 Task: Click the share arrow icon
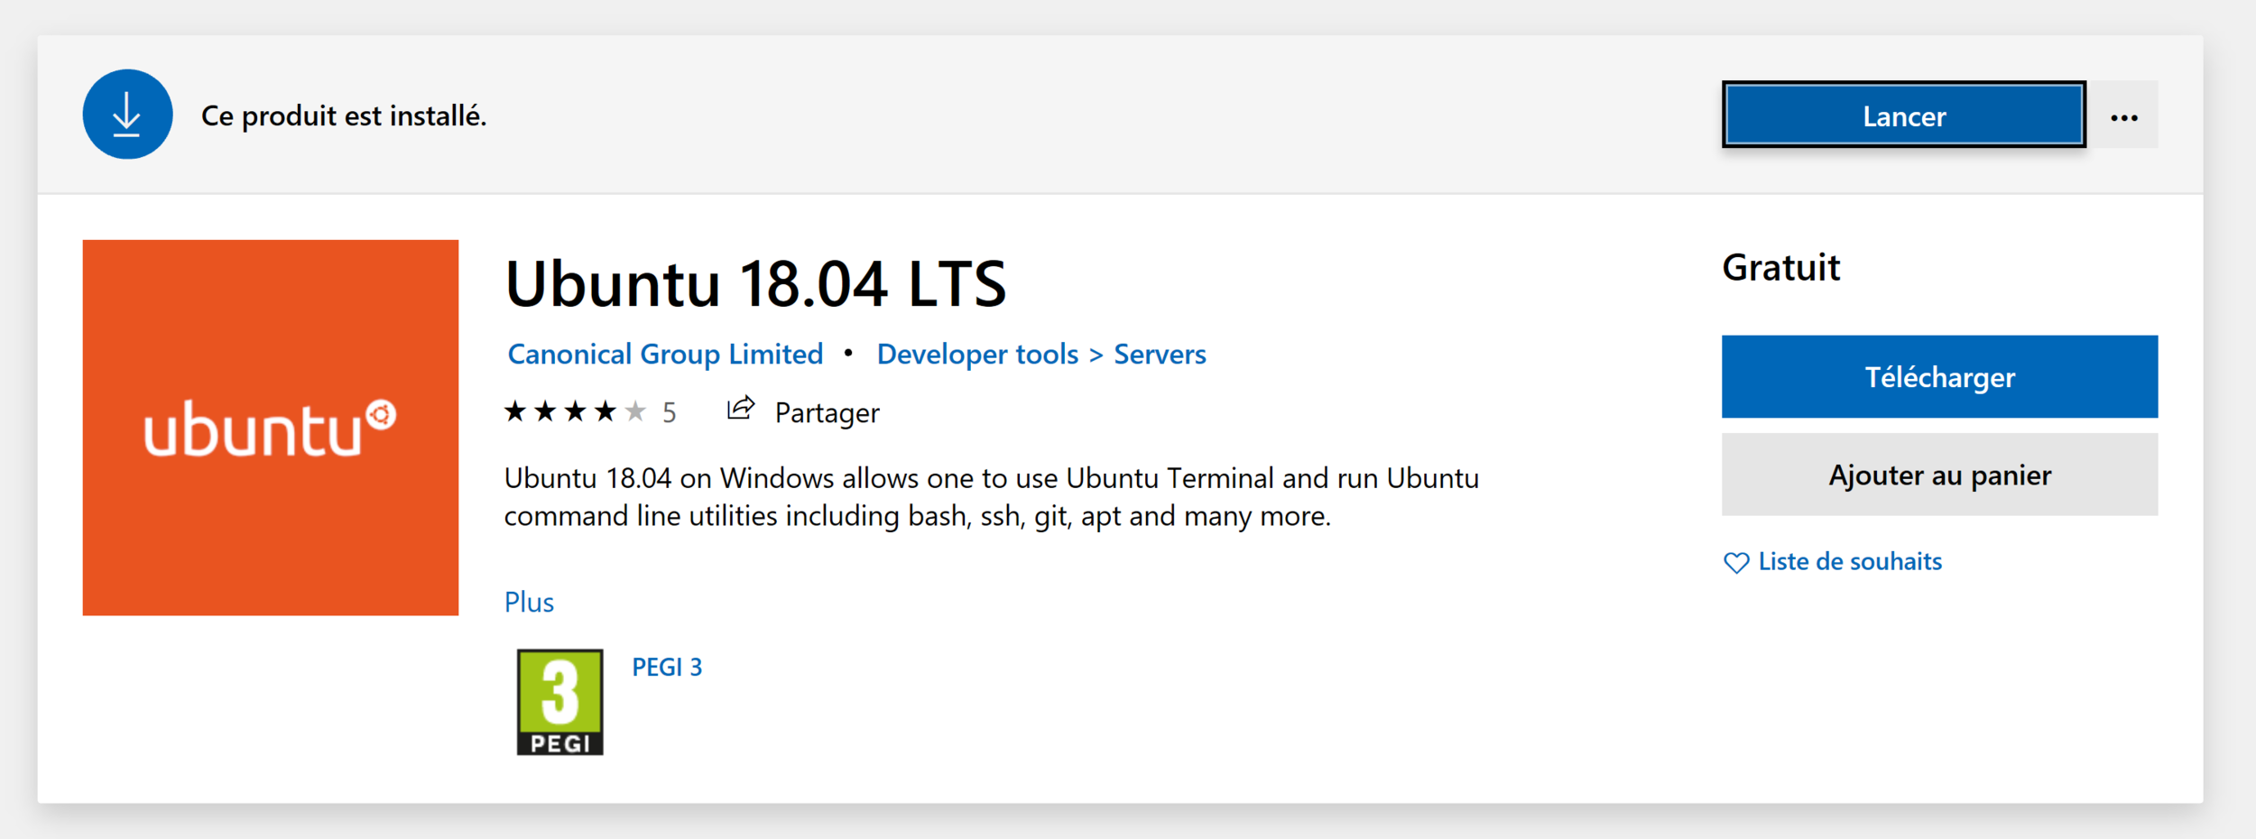(741, 409)
